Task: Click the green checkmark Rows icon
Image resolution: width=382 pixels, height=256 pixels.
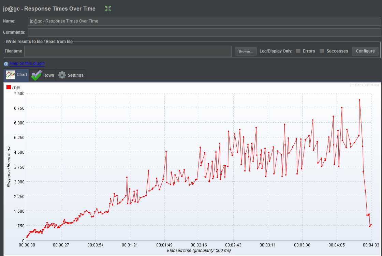Action: coord(36,75)
